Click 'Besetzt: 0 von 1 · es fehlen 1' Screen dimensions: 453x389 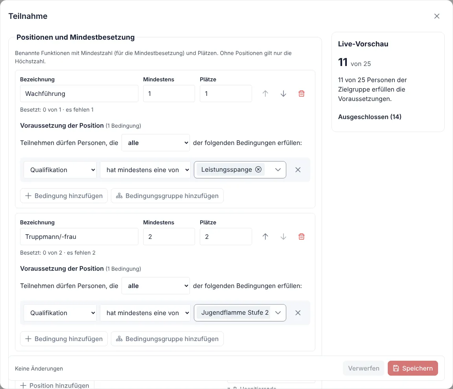pyautogui.click(x=57, y=110)
